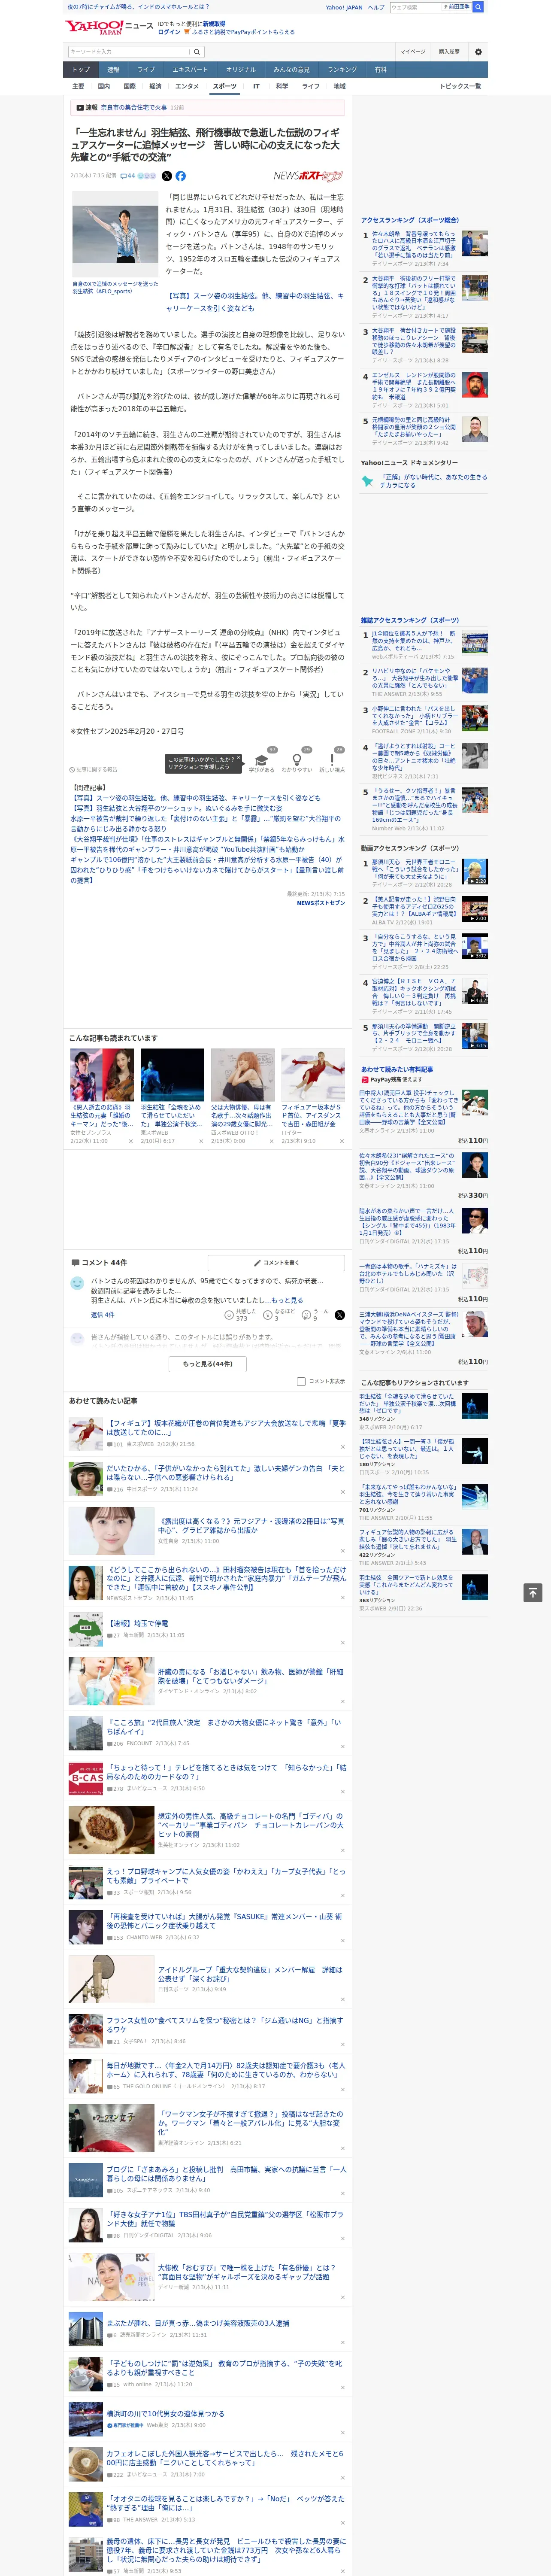Share the first comment on X
The image size is (551, 2576).
coord(339,1315)
